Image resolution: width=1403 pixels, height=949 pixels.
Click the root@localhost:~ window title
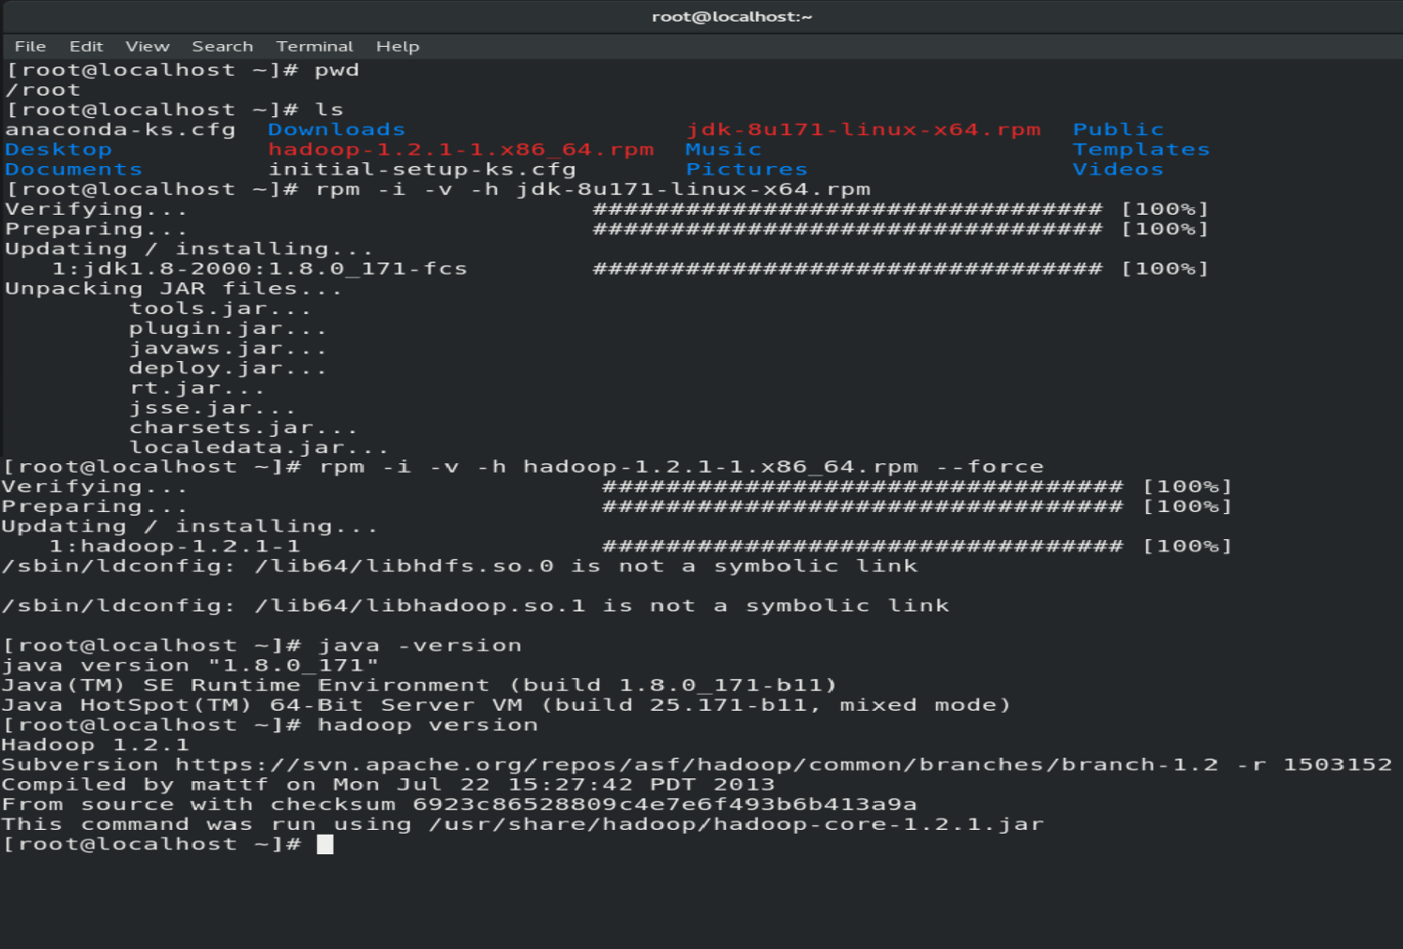click(x=732, y=16)
